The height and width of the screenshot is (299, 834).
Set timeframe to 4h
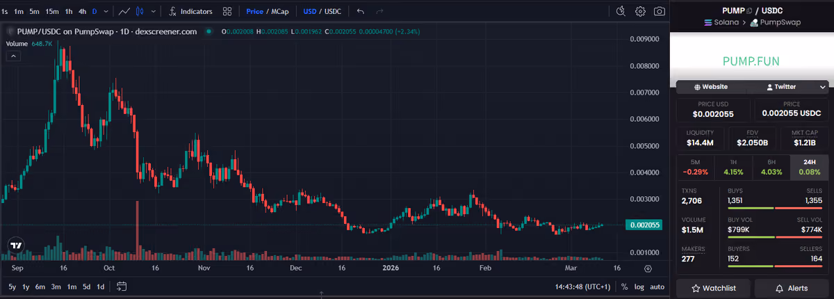click(83, 11)
